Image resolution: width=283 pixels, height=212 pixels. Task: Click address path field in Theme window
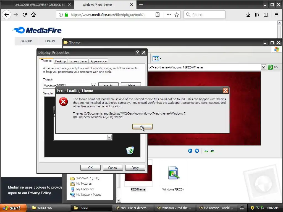[x=205, y=67]
